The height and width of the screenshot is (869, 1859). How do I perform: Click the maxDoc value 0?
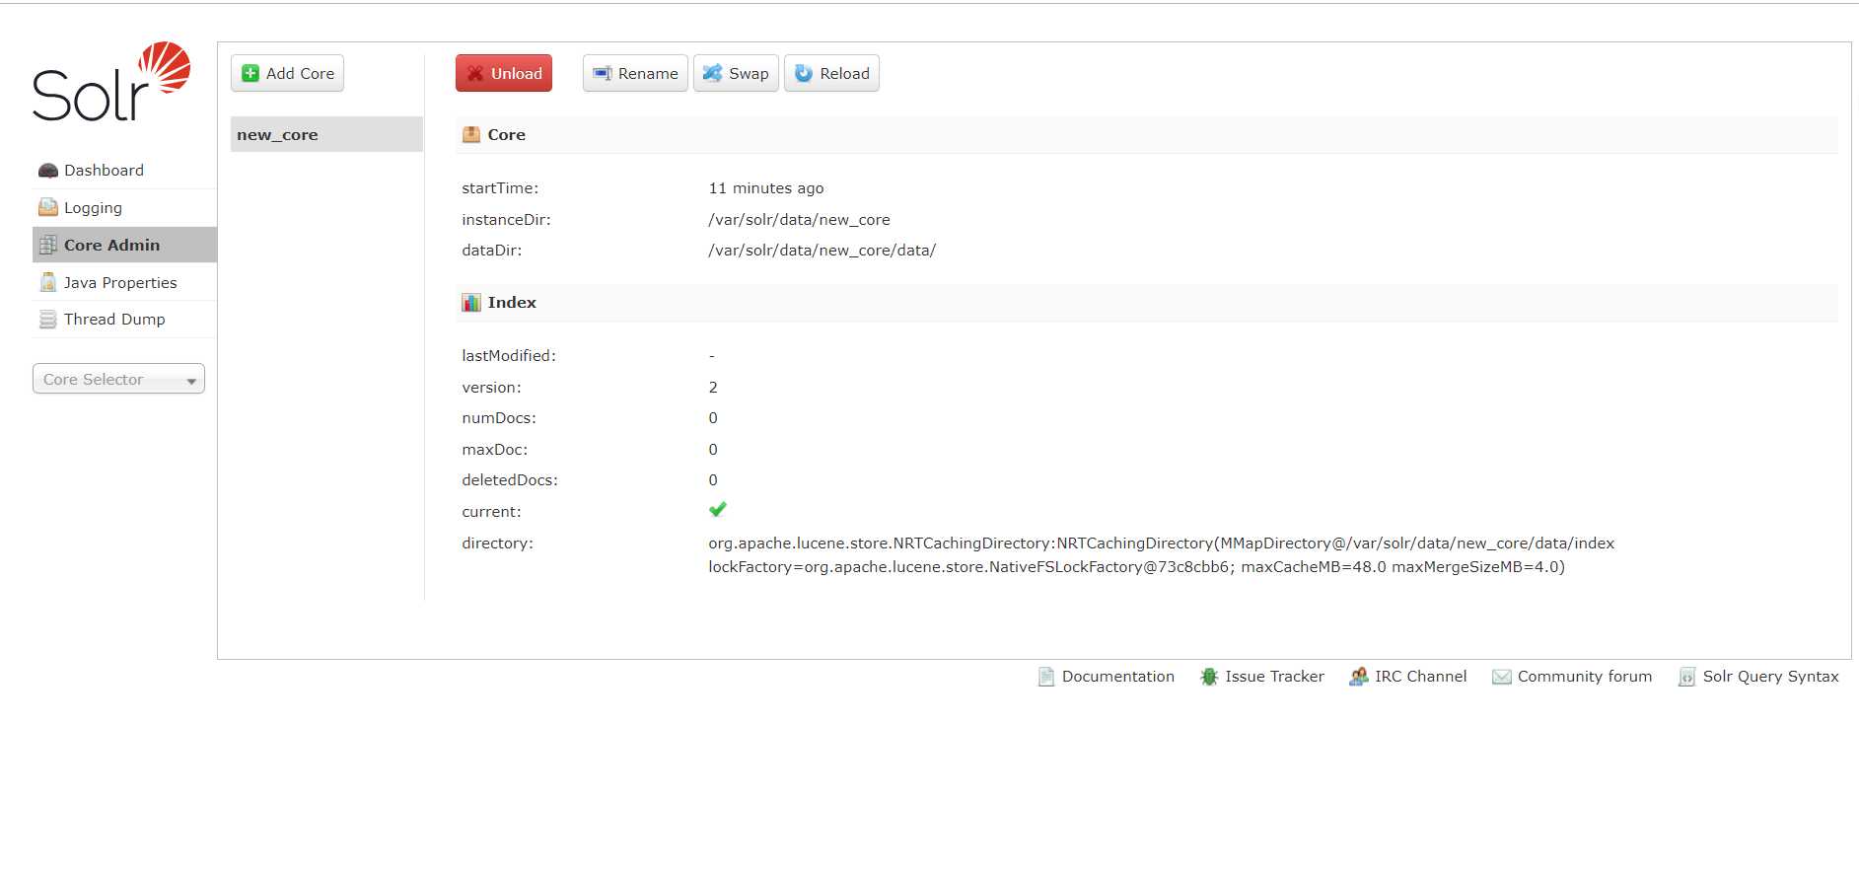713,450
